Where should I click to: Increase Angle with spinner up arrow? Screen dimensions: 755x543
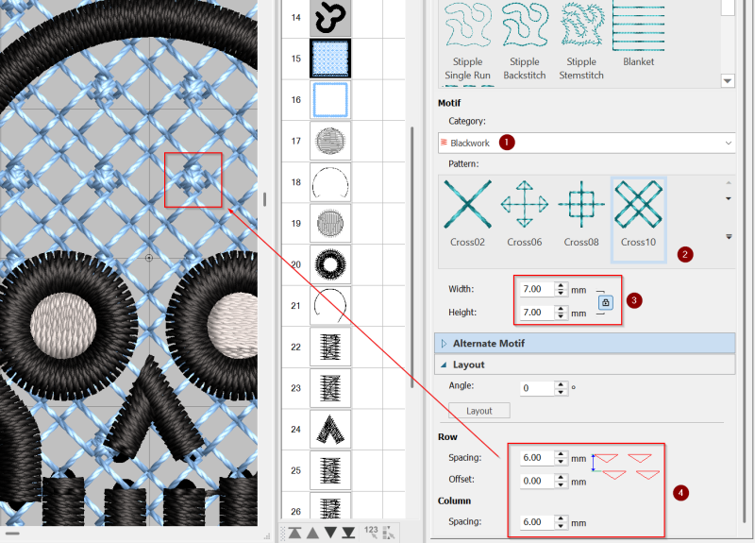pyautogui.click(x=561, y=384)
